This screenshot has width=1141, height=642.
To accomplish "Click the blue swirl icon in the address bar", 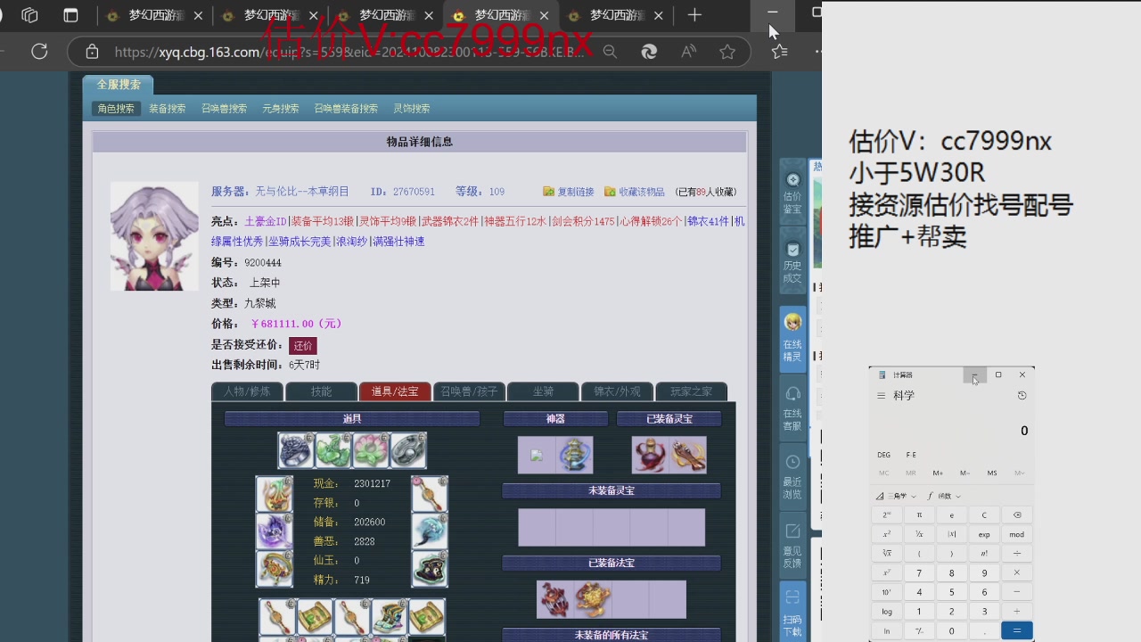I will (649, 52).
